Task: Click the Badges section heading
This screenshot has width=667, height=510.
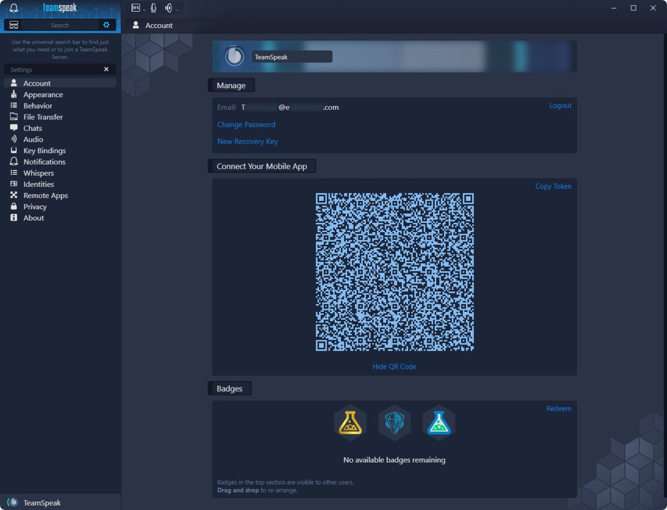Action: click(x=230, y=388)
